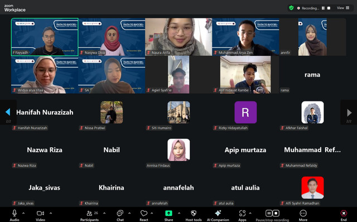Pause recording in the bottom toolbar
Image resolution: width=357 pixels, height=222 pixels.
point(269,213)
